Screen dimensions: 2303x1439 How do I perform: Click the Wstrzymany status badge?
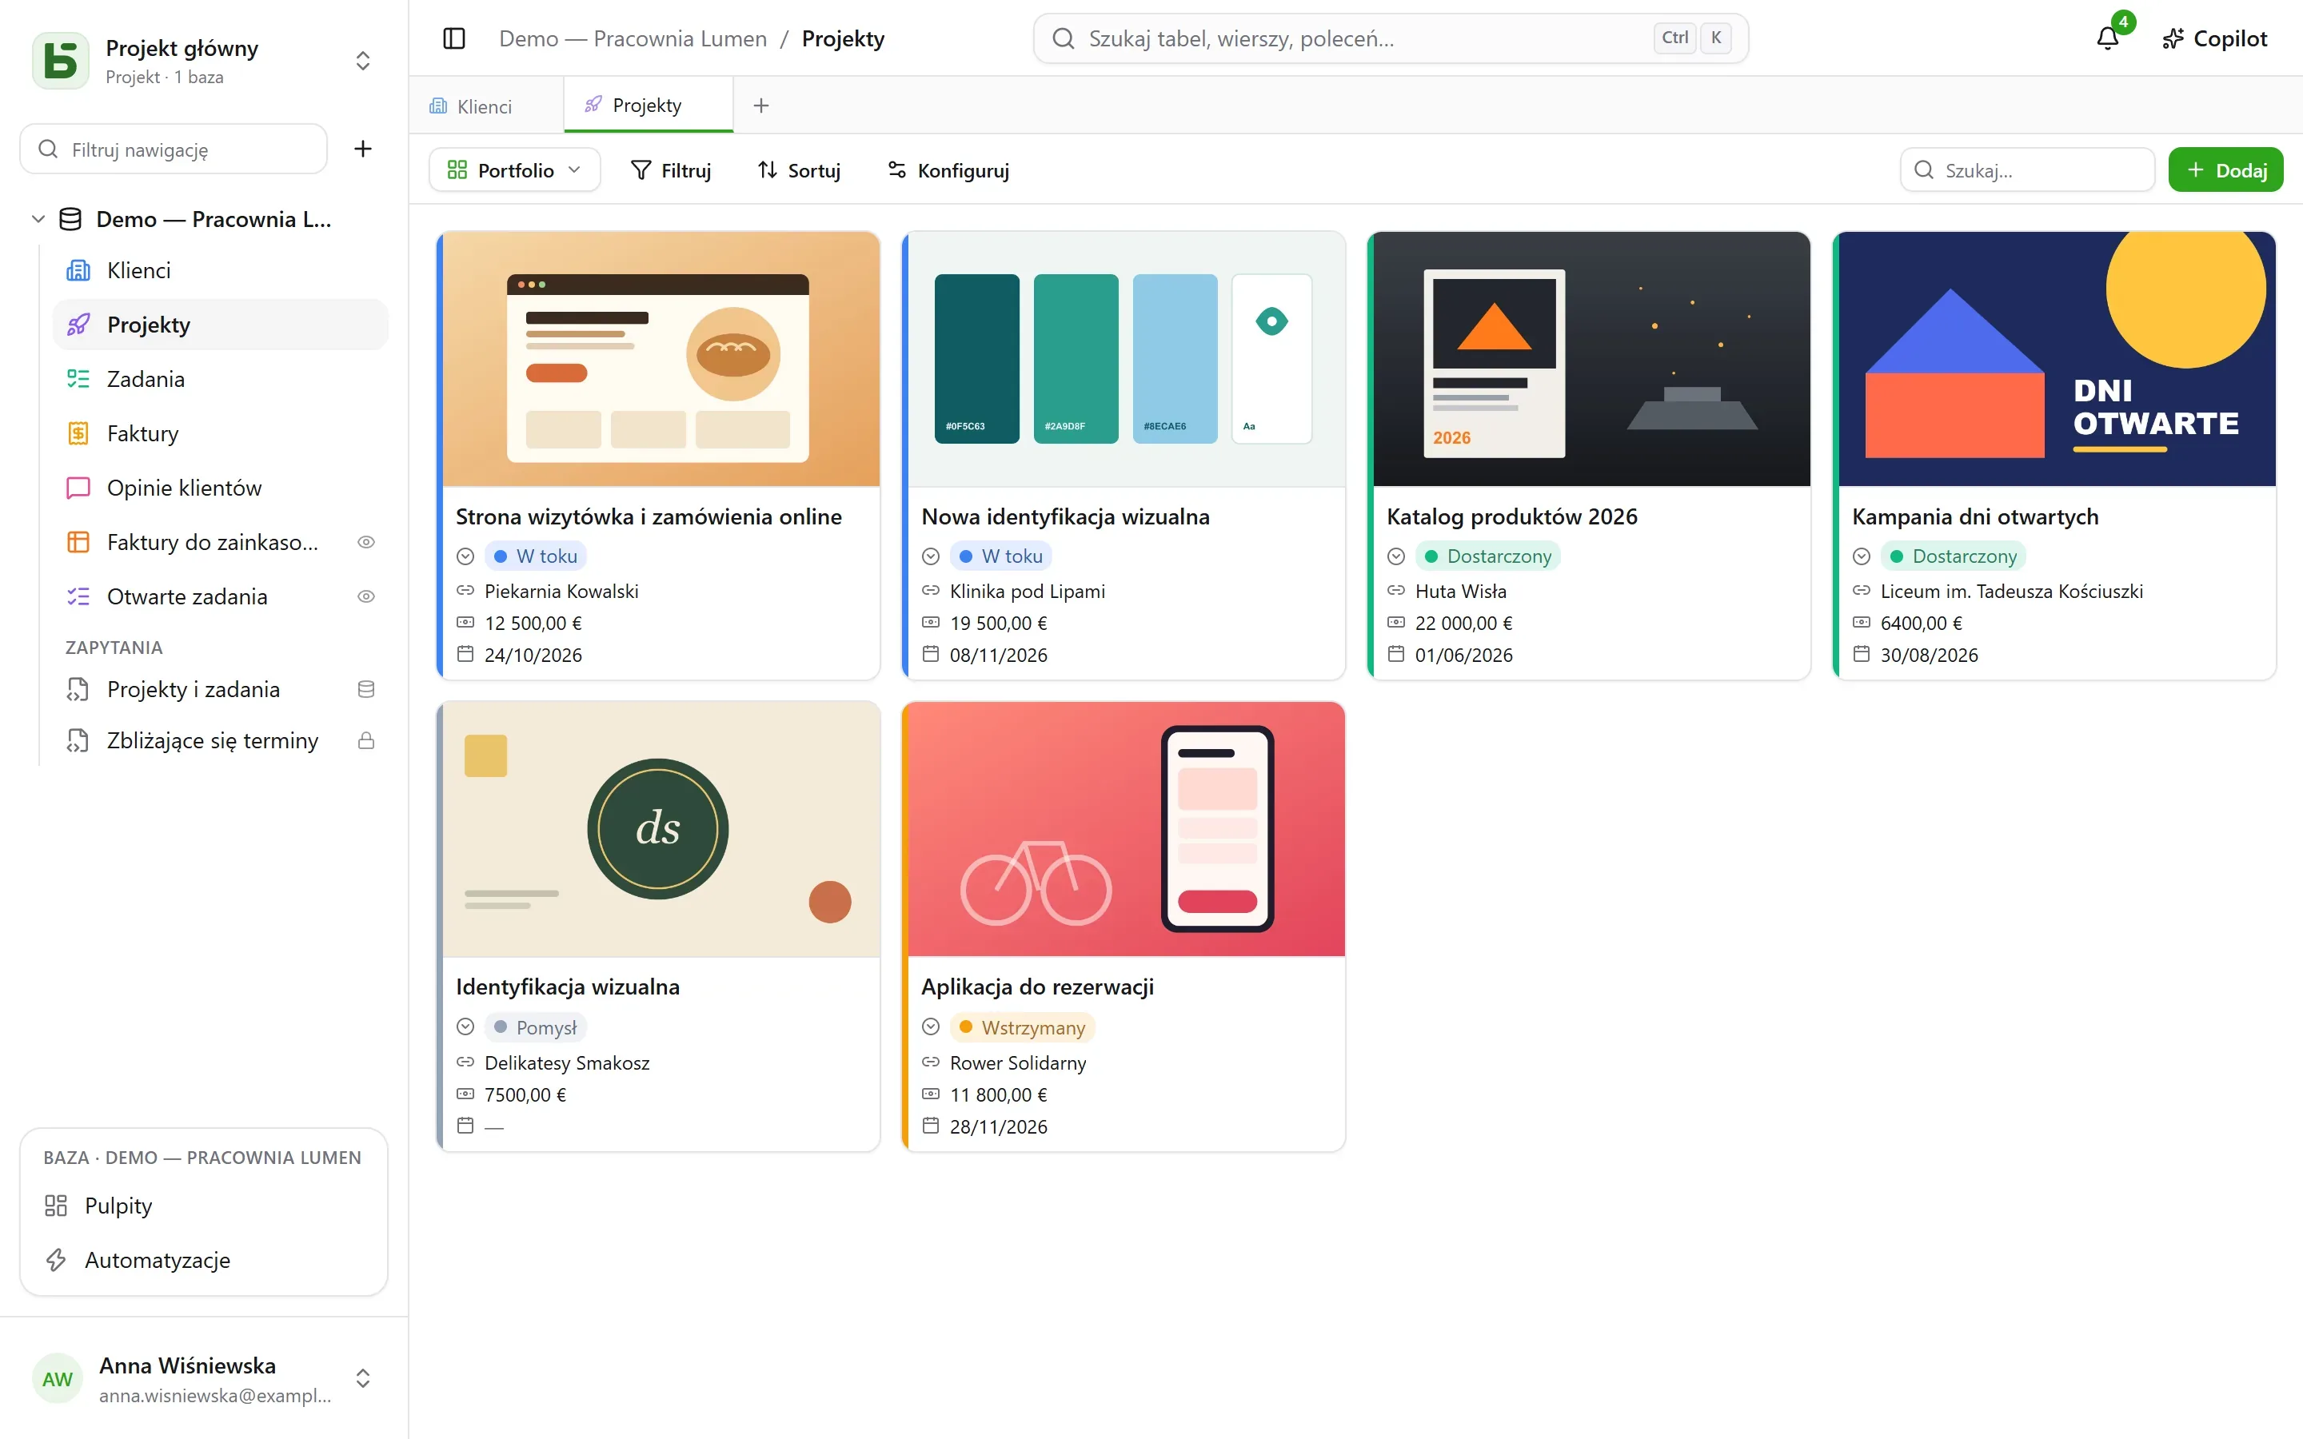[1022, 1027]
